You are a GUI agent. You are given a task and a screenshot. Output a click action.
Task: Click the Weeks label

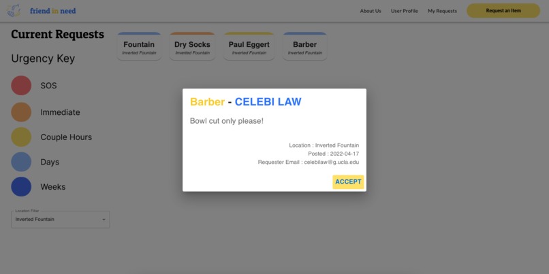[x=53, y=186]
